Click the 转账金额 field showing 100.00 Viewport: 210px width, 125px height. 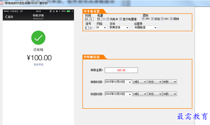[x=121, y=70]
